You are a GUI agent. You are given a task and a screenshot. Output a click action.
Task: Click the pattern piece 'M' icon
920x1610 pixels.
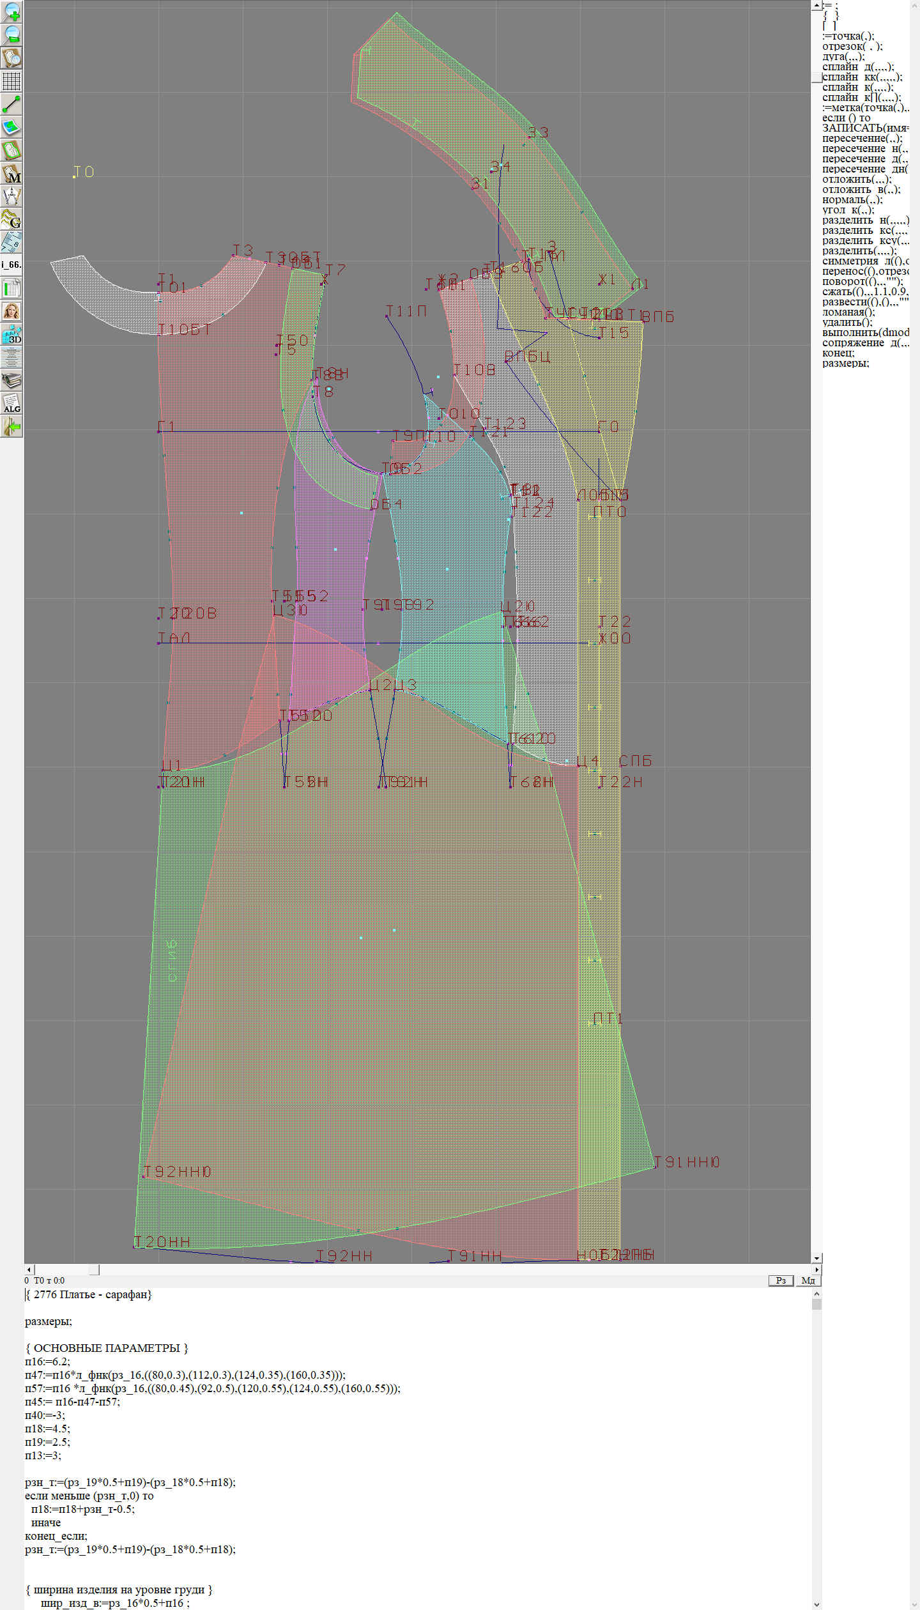(11, 173)
